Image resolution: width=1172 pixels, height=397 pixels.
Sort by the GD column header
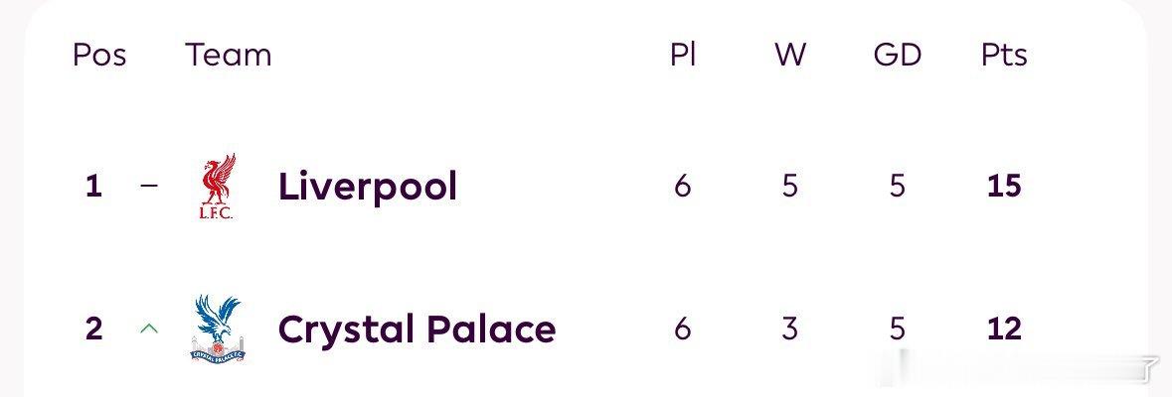pos(897,56)
